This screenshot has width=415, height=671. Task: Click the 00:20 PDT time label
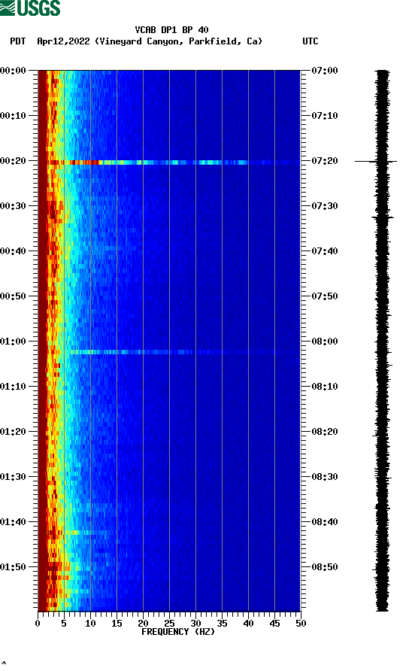[x=13, y=161]
